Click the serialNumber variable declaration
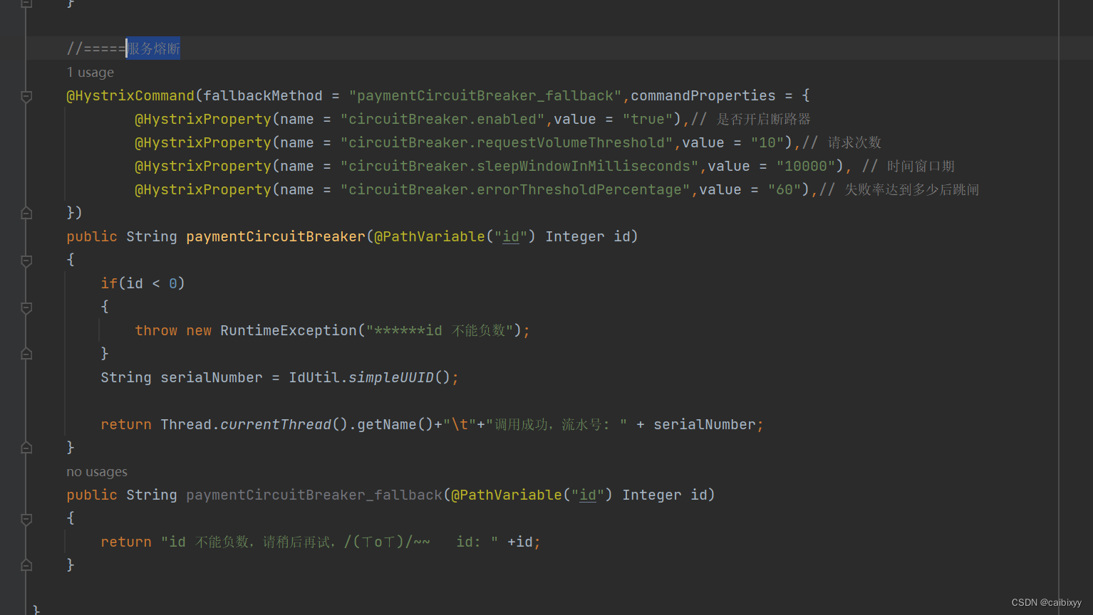 pos(212,377)
